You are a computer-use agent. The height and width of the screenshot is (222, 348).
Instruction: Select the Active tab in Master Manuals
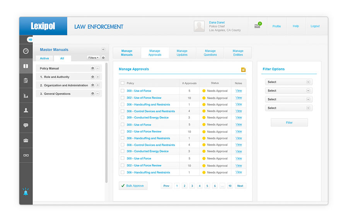(x=44, y=58)
